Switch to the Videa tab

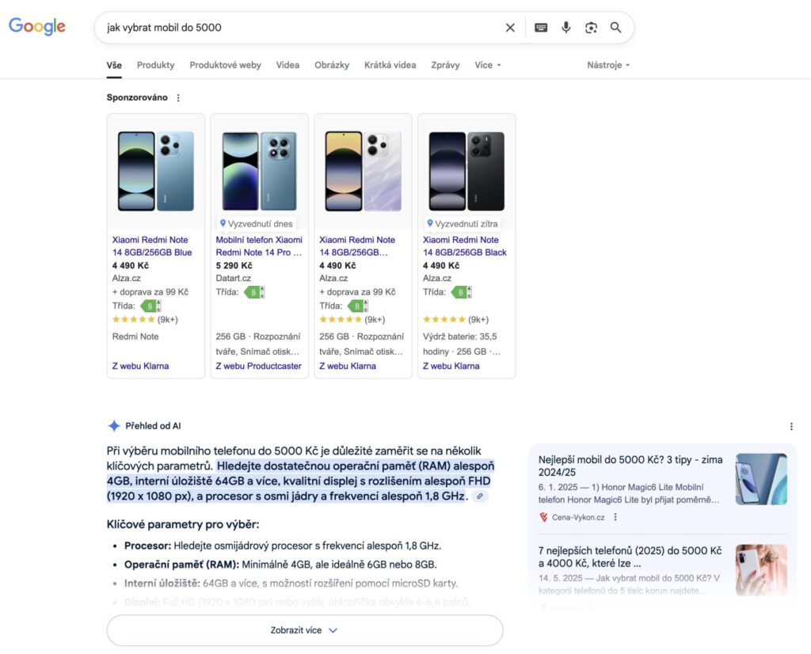coord(287,65)
